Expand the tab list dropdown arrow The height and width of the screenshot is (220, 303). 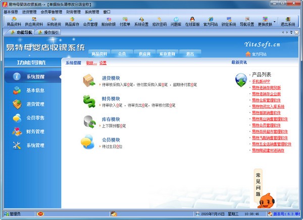tap(291, 32)
